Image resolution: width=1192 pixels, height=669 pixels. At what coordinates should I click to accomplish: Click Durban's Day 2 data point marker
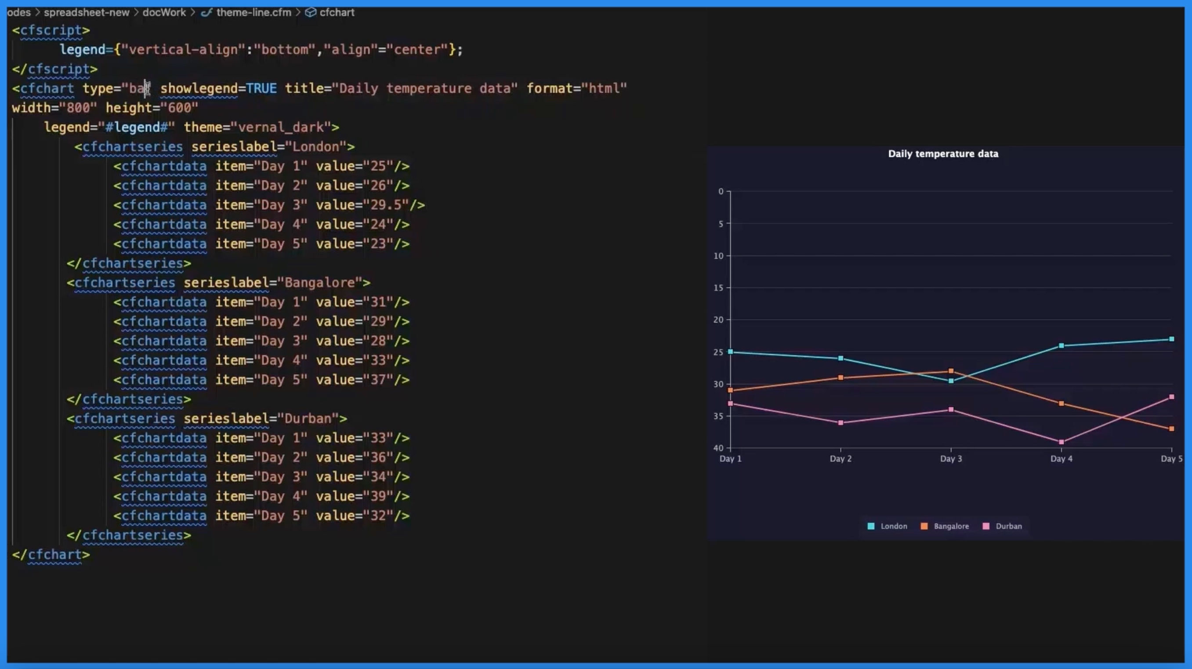[x=841, y=423]
